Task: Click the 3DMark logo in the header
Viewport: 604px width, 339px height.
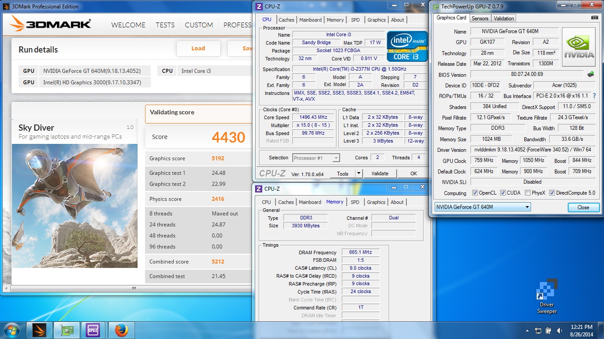Action: pyautogui.click(x=50, y=24)
